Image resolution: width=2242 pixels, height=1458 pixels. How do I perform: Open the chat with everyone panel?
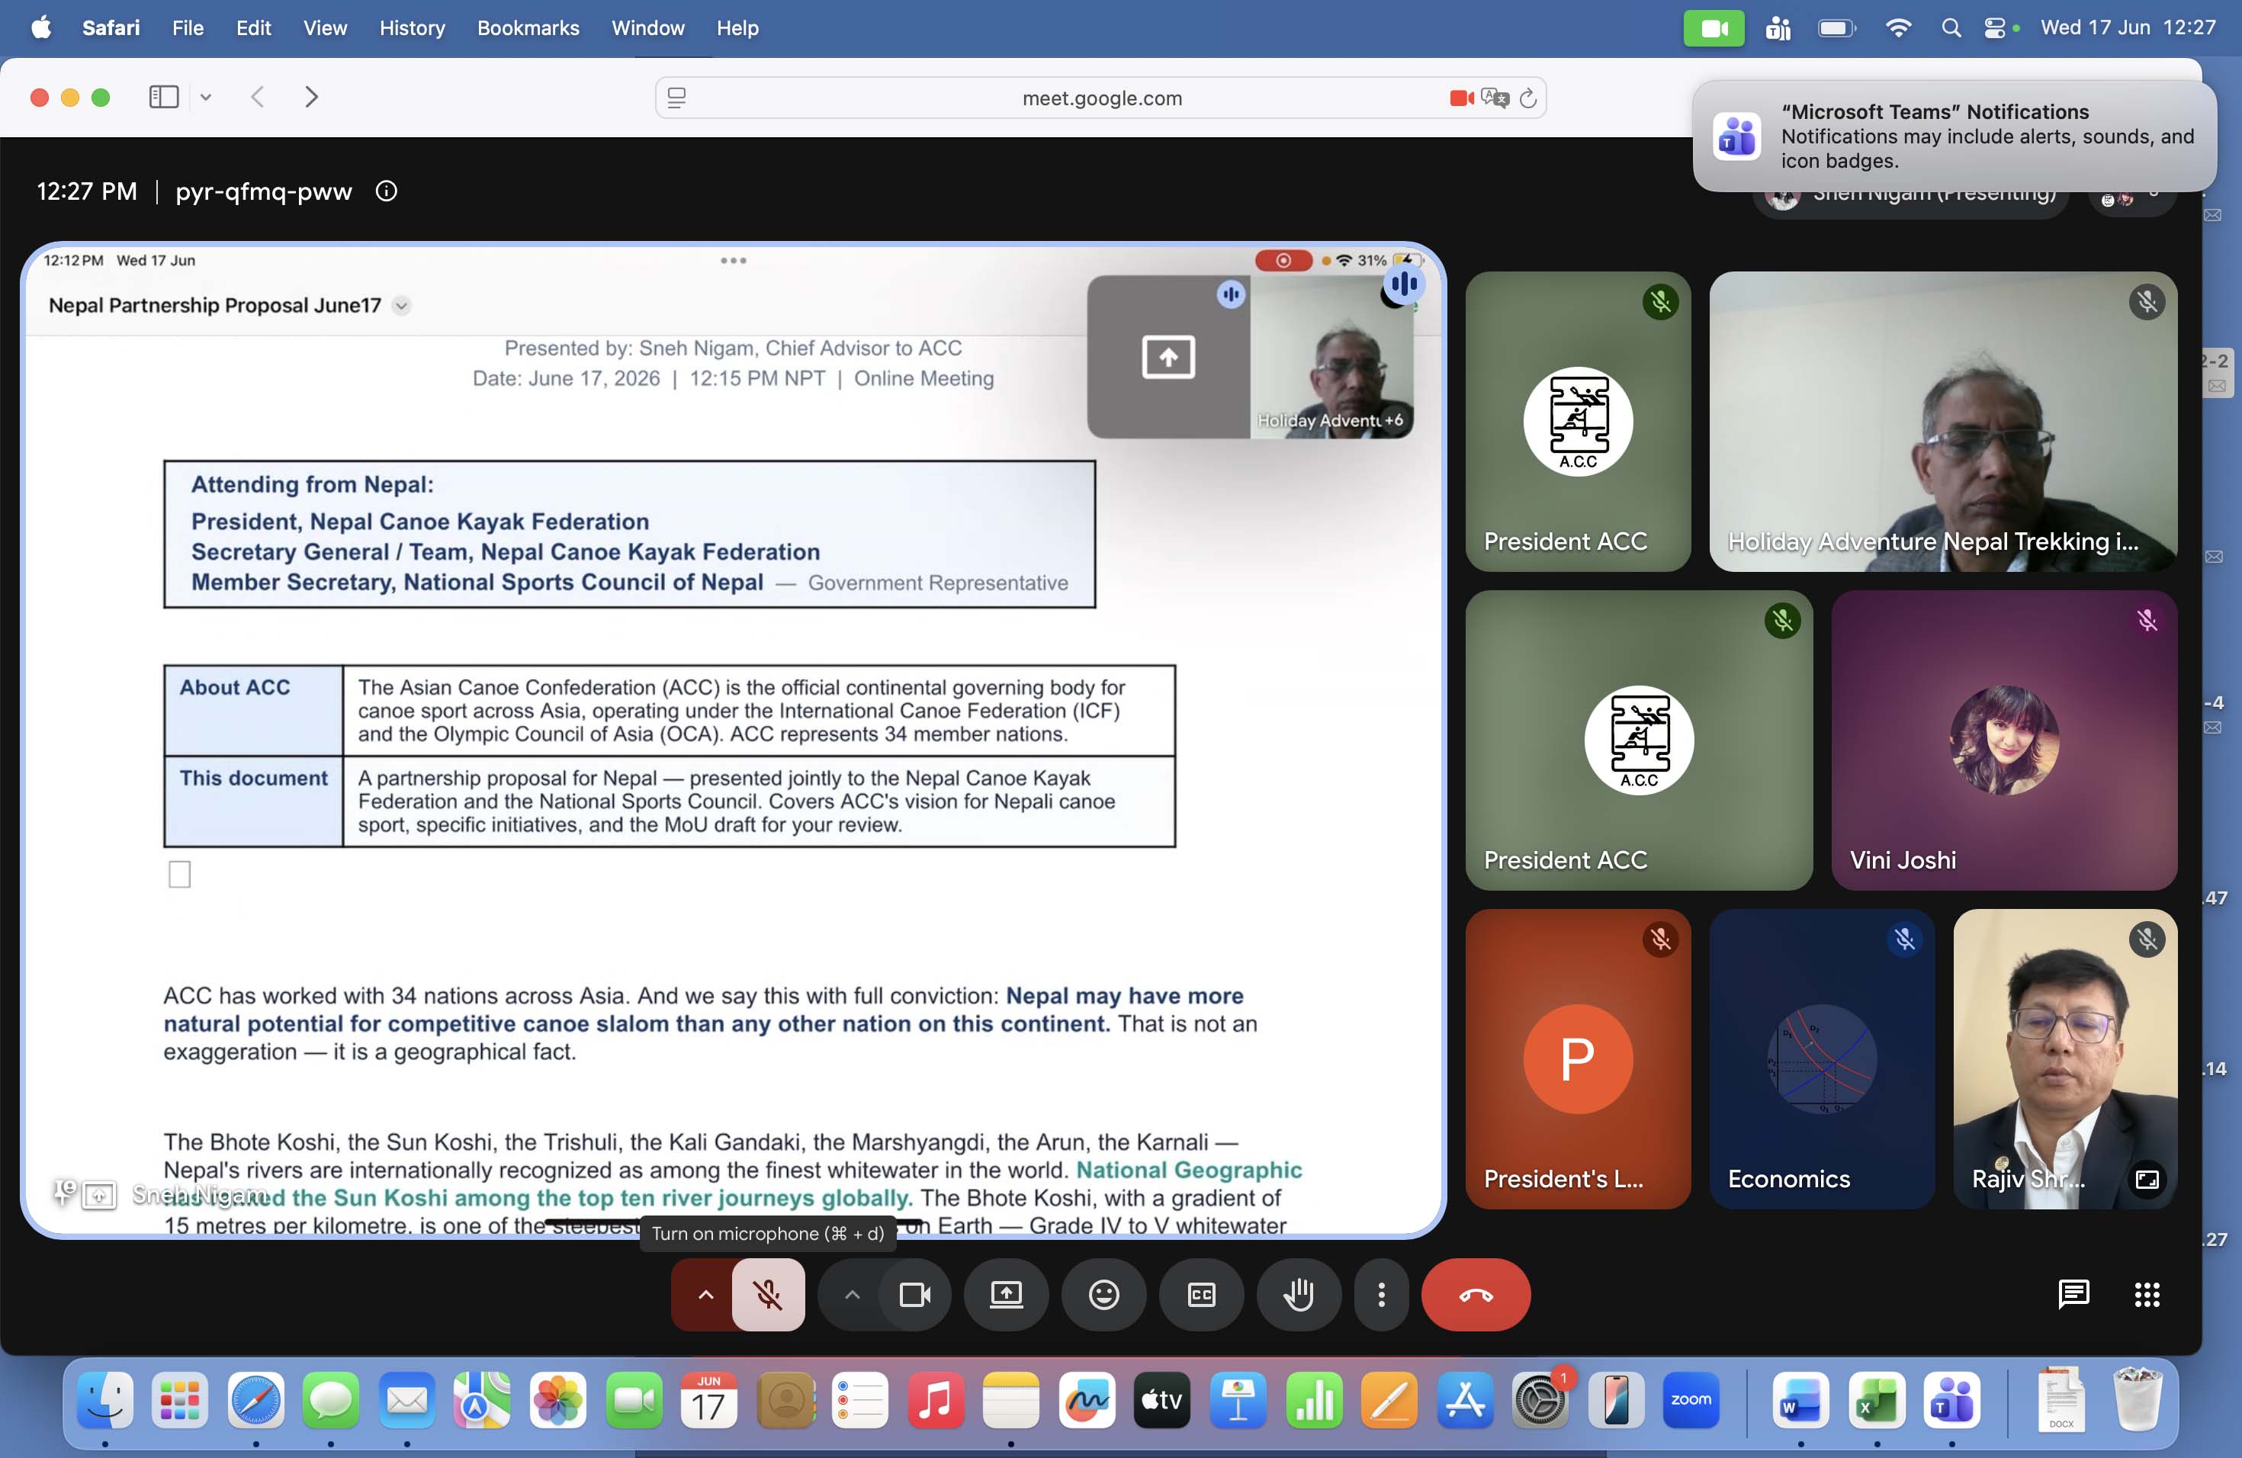click(2073, 1294)
